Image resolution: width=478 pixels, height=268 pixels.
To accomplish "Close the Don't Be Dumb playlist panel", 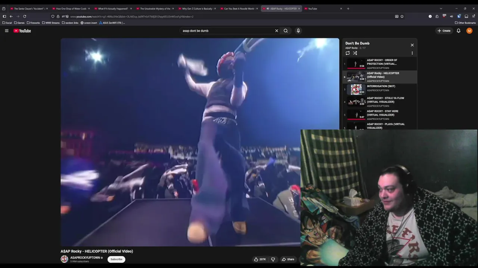I will 412,45.
